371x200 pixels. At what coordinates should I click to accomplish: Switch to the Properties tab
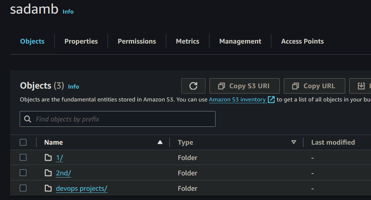81,42
